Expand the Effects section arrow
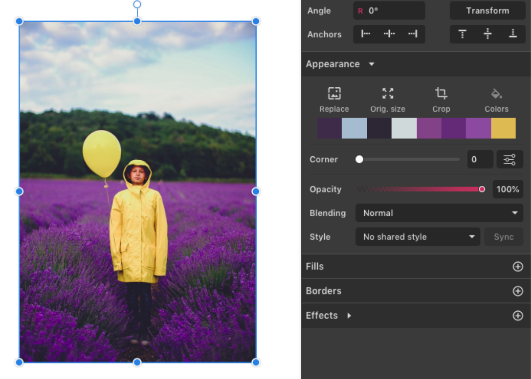 (349, 316)
